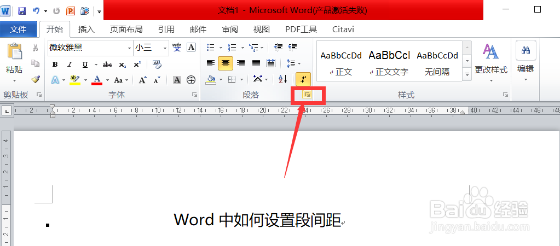Switch to the PDF工具 tab
The height and width of the screenshot is (246, 560).
(301, 29)
